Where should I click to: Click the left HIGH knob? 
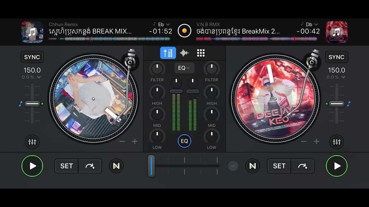click(157, 92)
